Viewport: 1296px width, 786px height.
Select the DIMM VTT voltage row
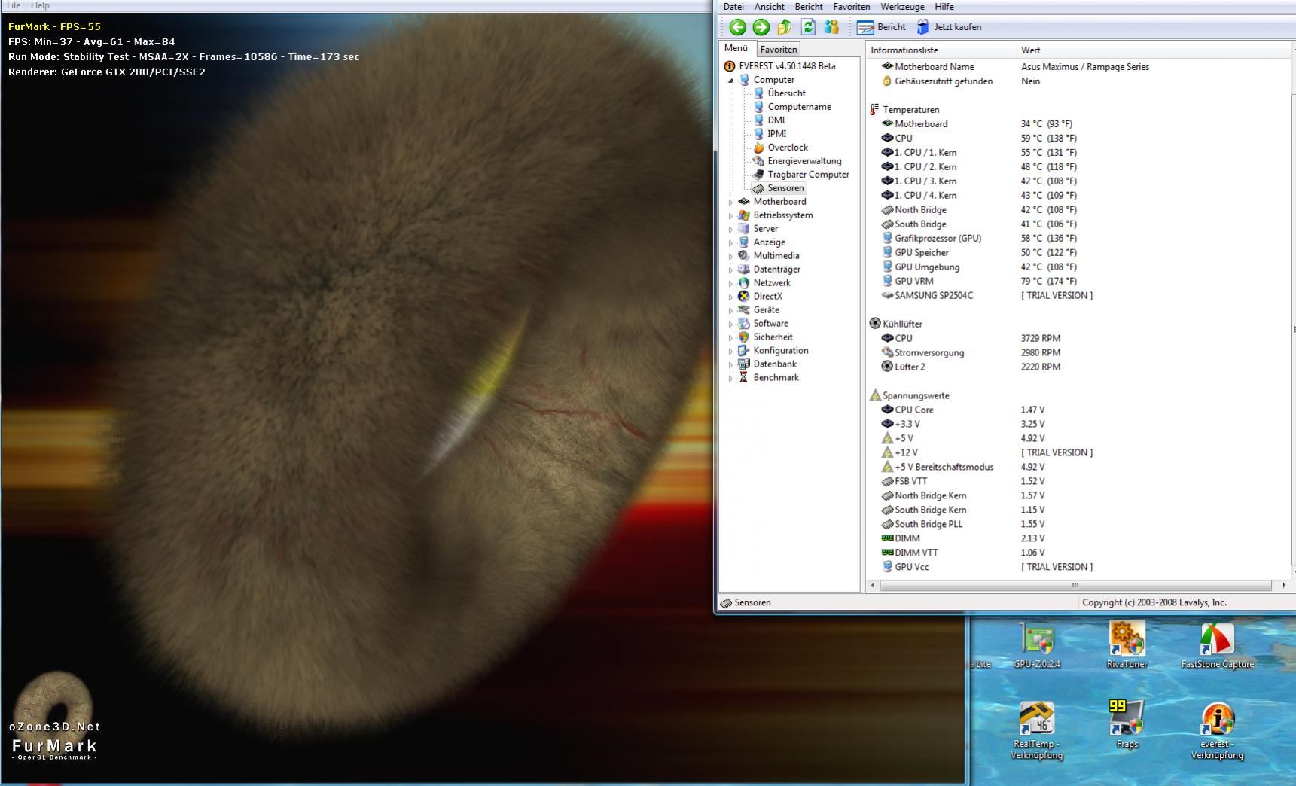pos(1078,553)
